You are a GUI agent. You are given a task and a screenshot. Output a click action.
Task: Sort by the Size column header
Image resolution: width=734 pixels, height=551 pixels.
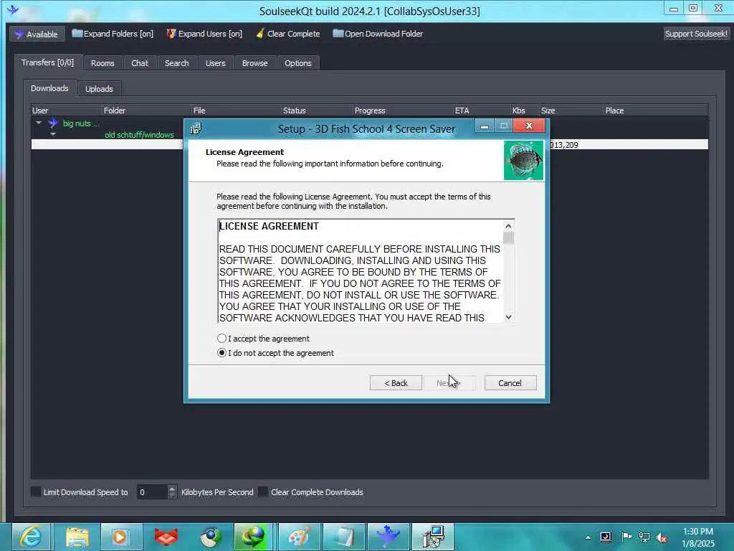571,110
